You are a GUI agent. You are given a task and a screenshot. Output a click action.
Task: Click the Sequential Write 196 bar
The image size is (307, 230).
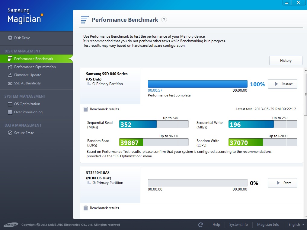click(x=263, y=124)
